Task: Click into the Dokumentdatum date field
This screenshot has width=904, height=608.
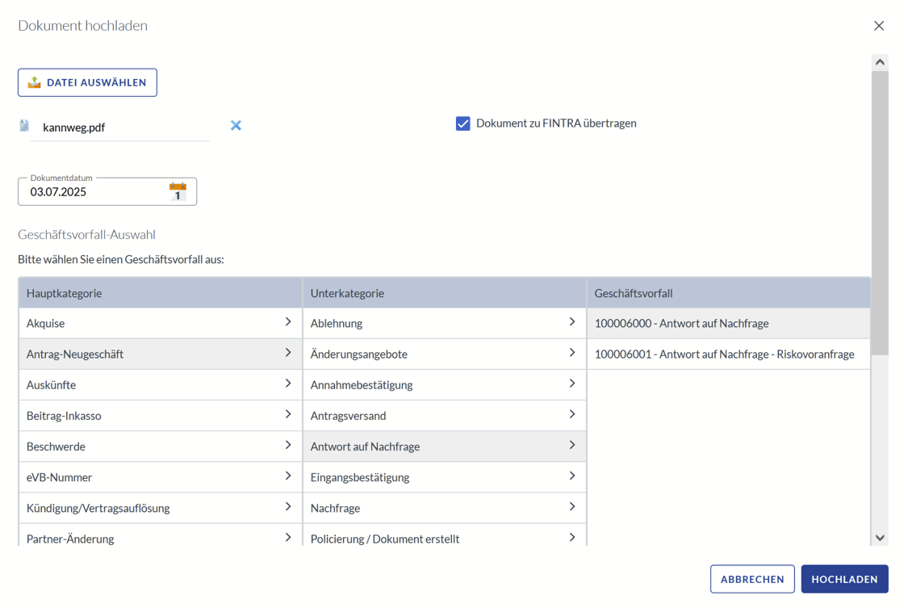Action: pos(93,192)
